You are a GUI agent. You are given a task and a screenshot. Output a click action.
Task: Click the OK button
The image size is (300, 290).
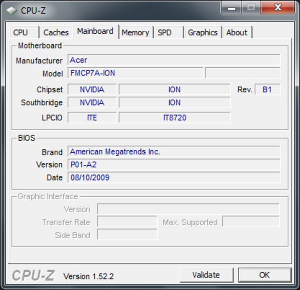point(265,275)
